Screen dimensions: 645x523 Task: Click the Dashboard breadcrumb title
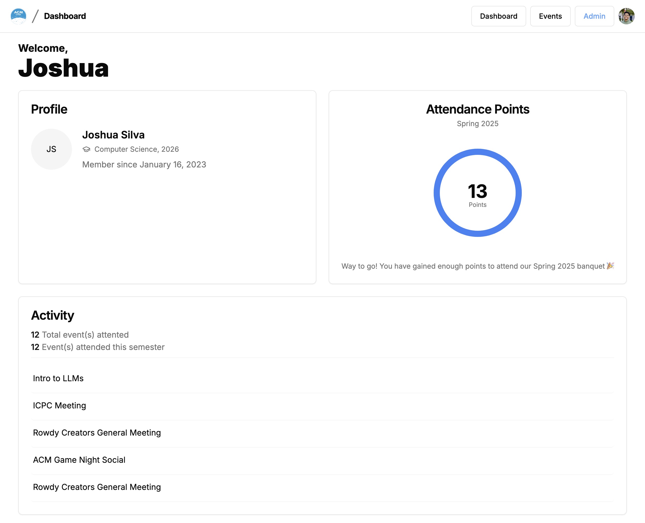[x=65, y=16]
